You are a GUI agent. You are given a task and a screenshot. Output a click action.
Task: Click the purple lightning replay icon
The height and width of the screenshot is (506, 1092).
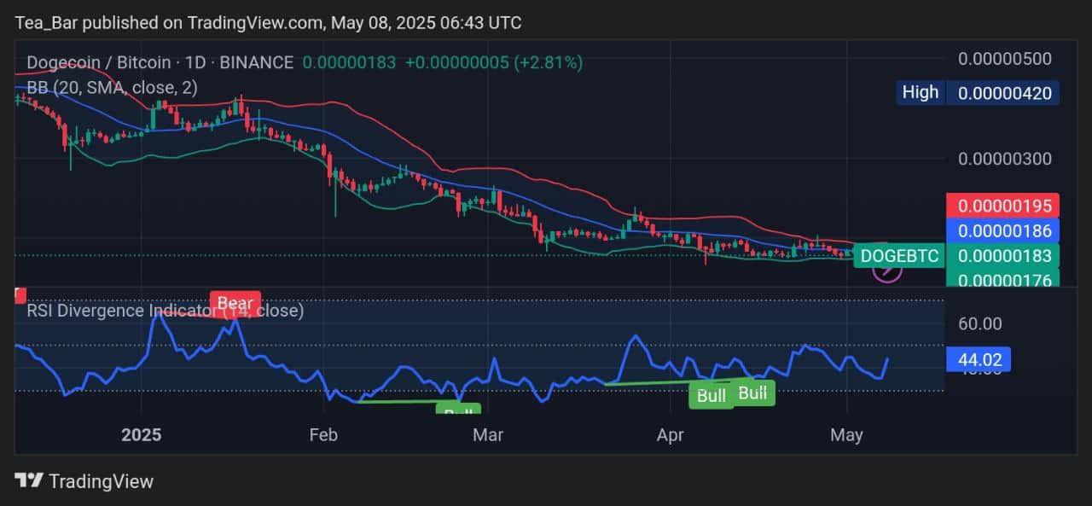pyautogui.click(x=888, y=270)
